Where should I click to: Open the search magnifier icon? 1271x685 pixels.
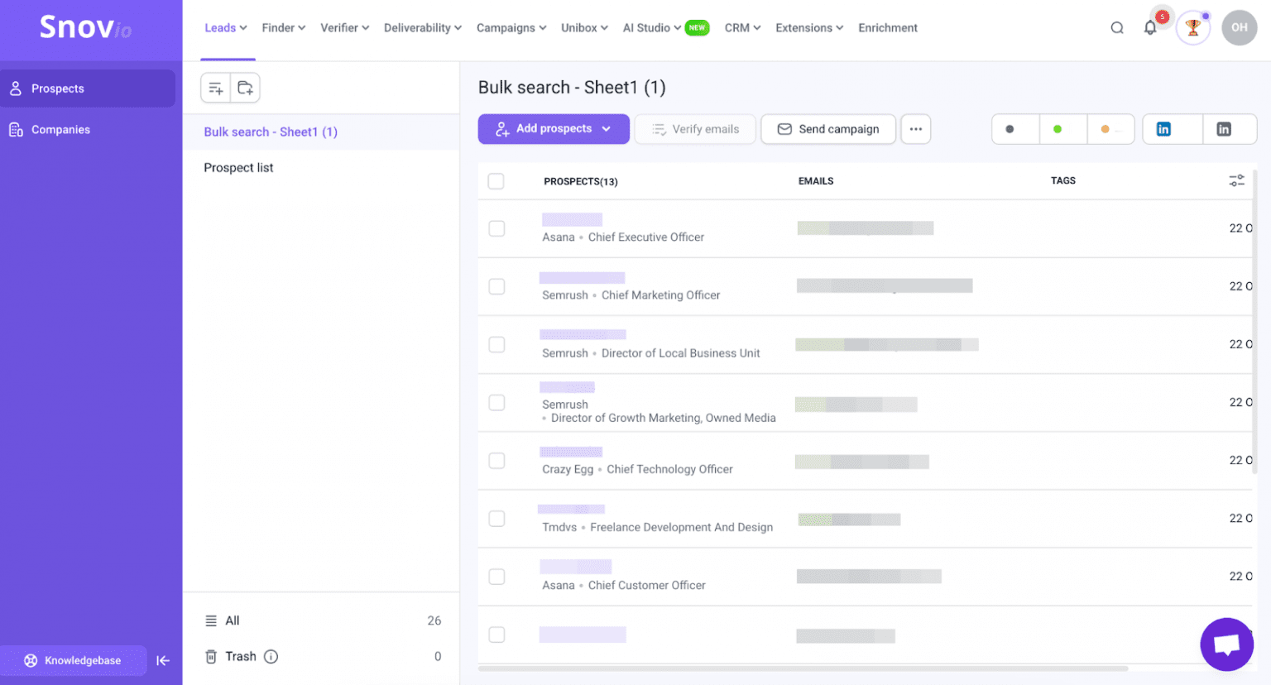coord(1117,27)
